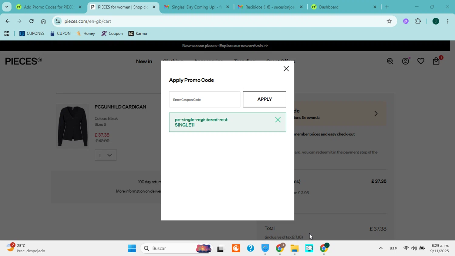Open the search icon on PIECES header
Image resolution: width=455 pixels, height=256 pixels.
(x=390, y=61)
